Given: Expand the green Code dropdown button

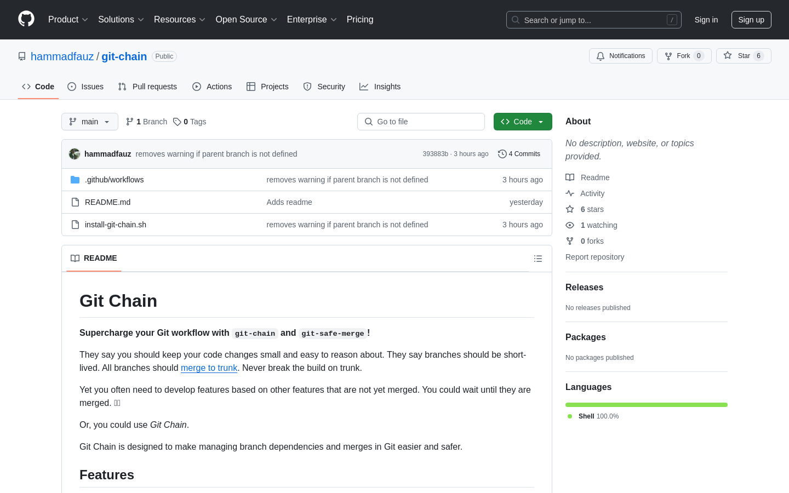Looking at the screenshot, I should coord(522,122).
